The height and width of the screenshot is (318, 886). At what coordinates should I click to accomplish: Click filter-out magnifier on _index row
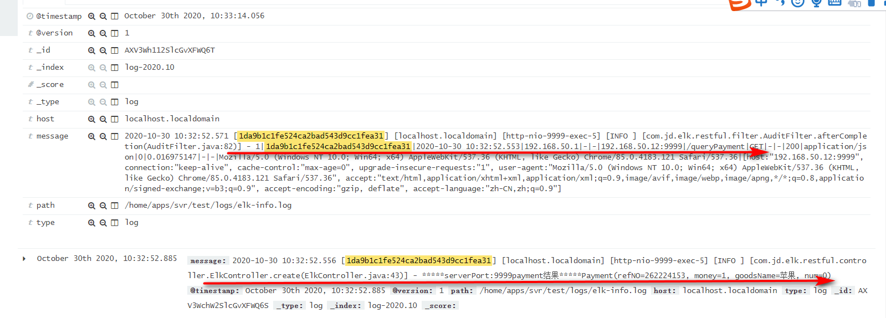pos(103,68)
